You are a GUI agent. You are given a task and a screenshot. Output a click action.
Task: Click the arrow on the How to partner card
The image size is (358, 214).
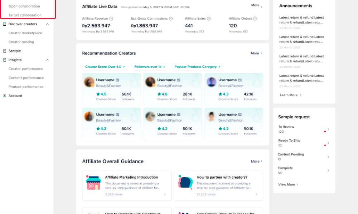(256, 194)
